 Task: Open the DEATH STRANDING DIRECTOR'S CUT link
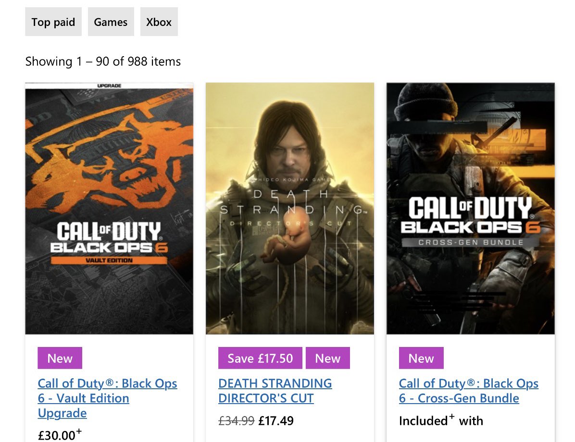pos(275,391)
